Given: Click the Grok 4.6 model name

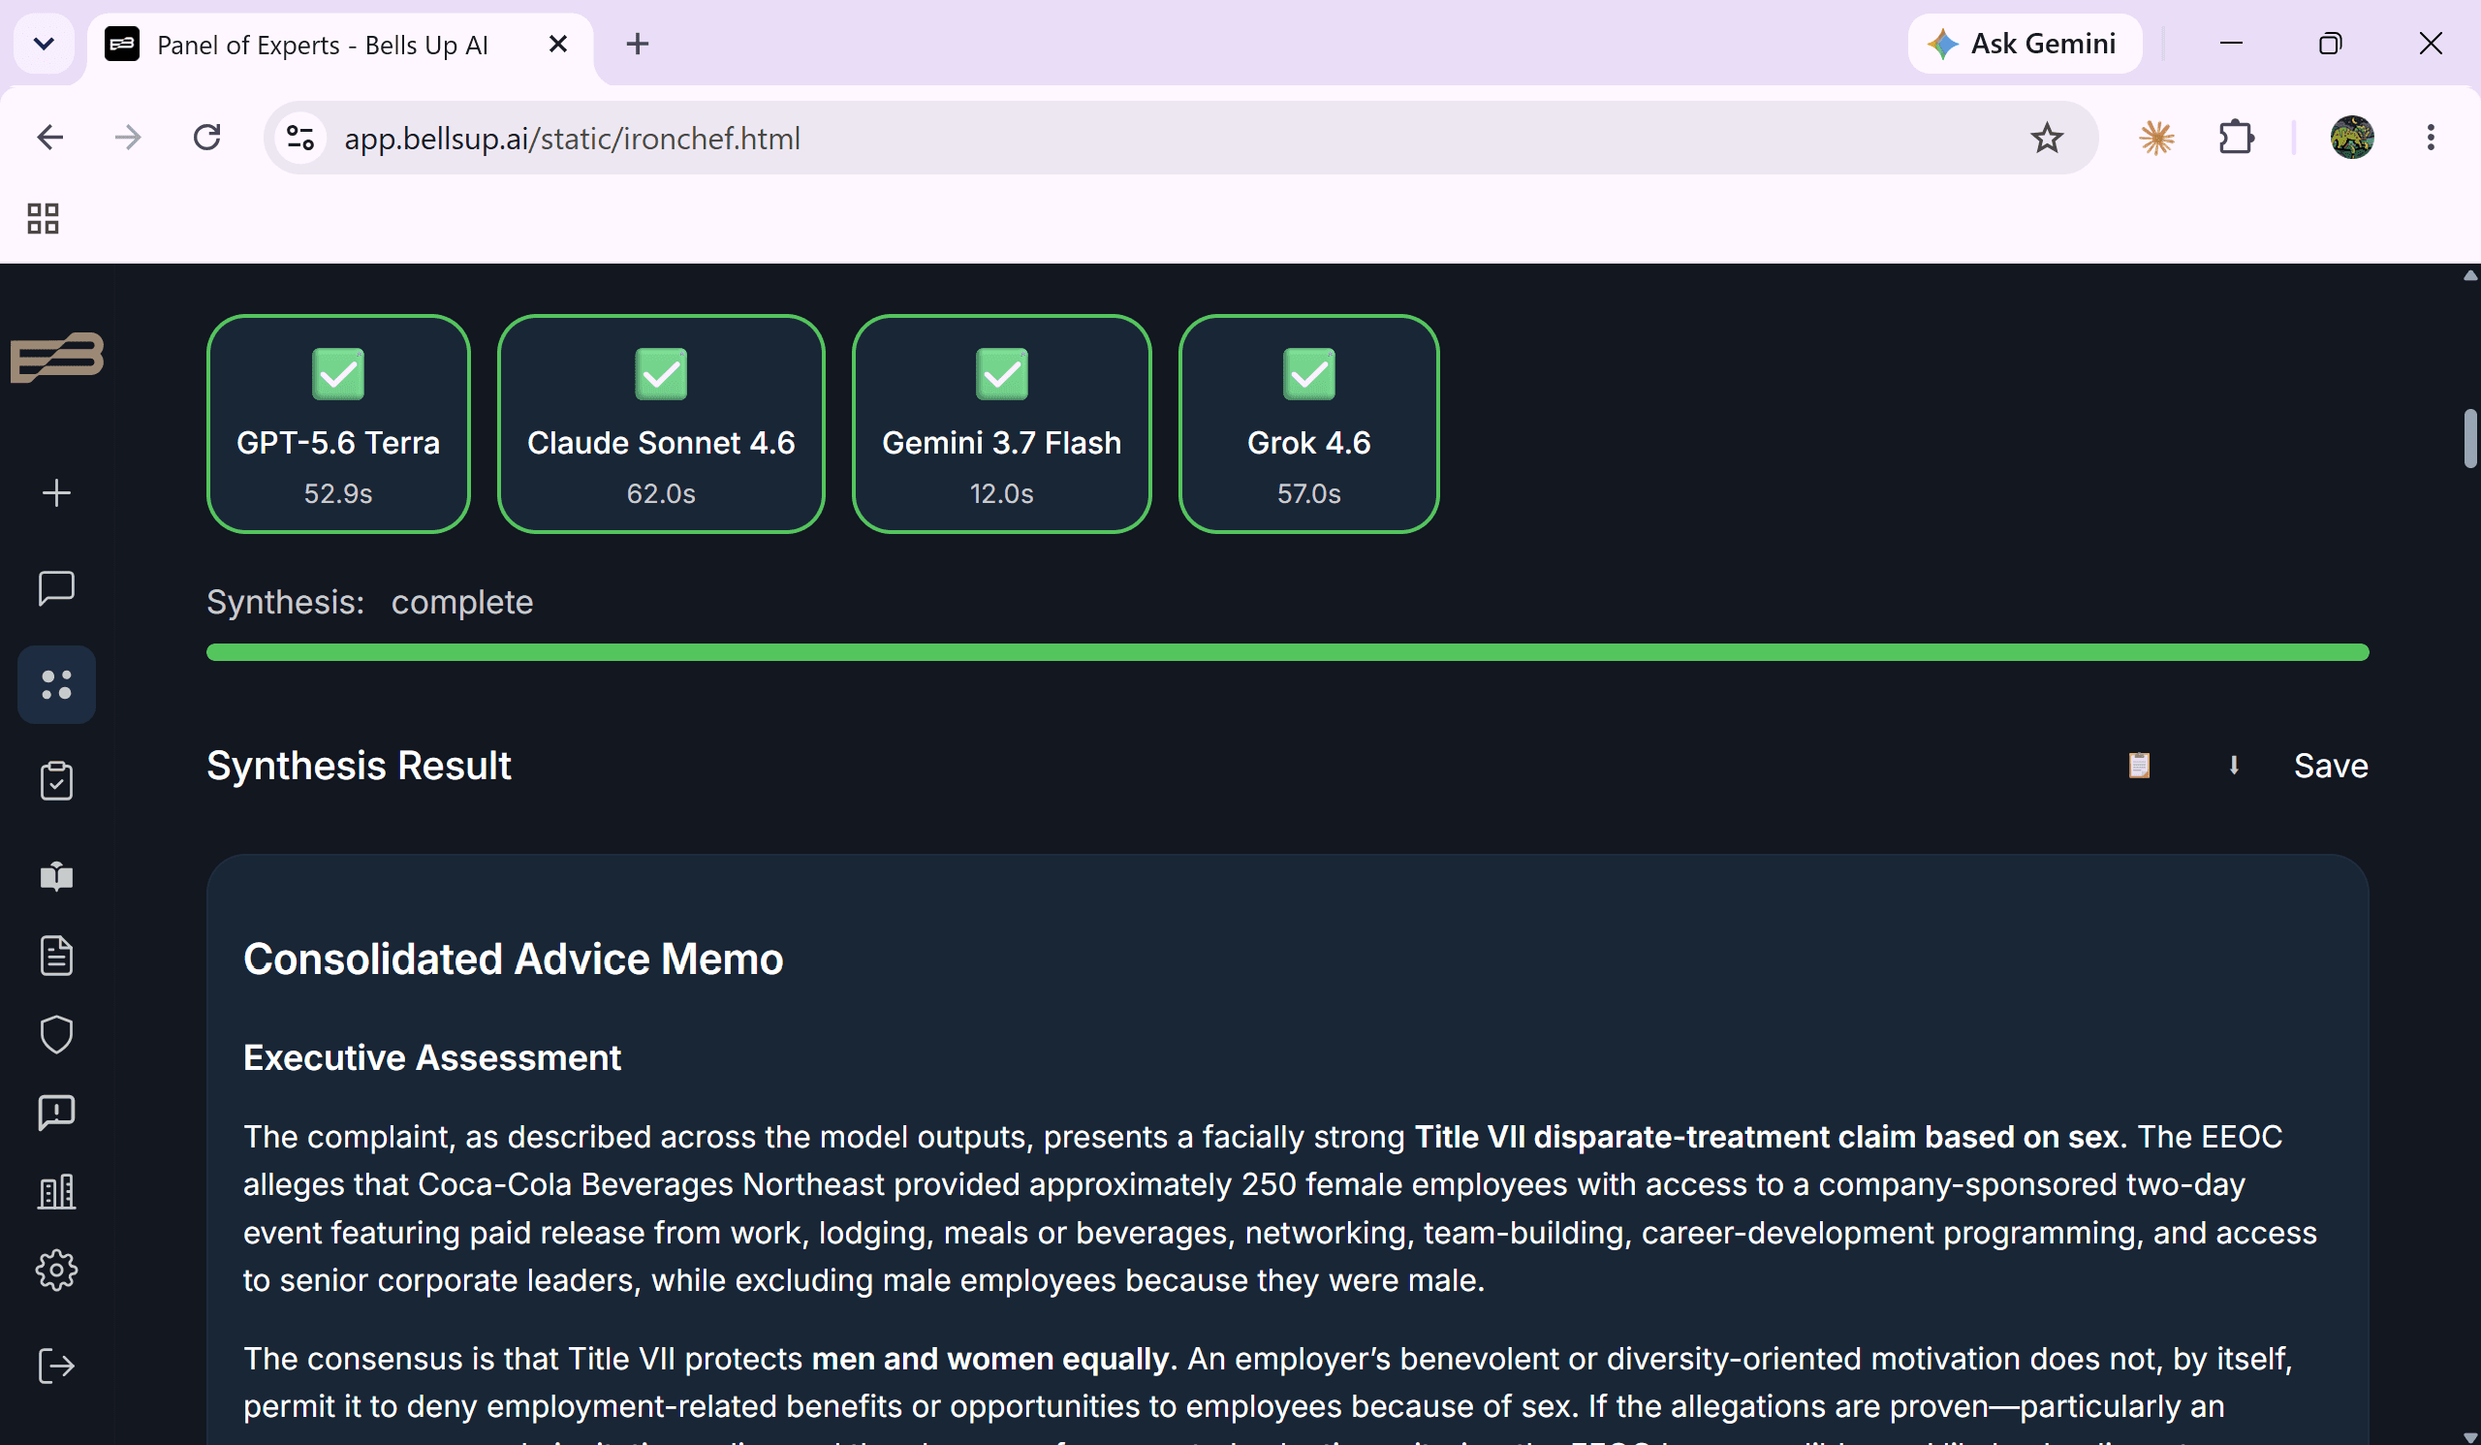Looking at the screenshot, I should click(x=1308, y=443).
